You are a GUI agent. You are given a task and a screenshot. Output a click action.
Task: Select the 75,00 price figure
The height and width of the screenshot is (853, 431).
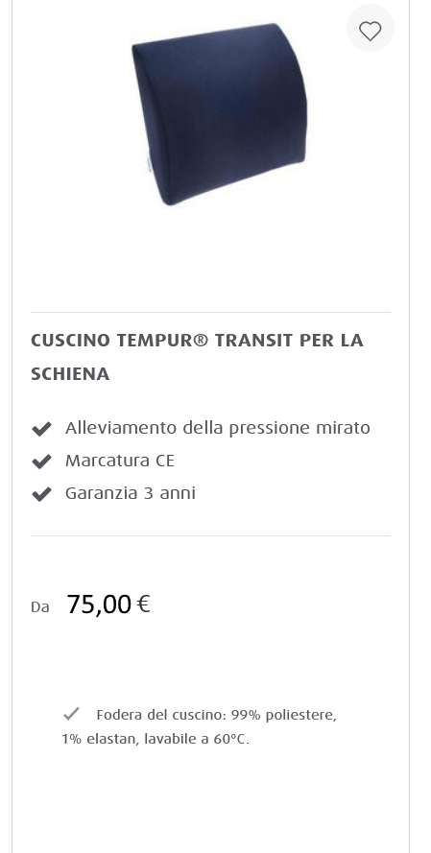click(x=99, y=604)
